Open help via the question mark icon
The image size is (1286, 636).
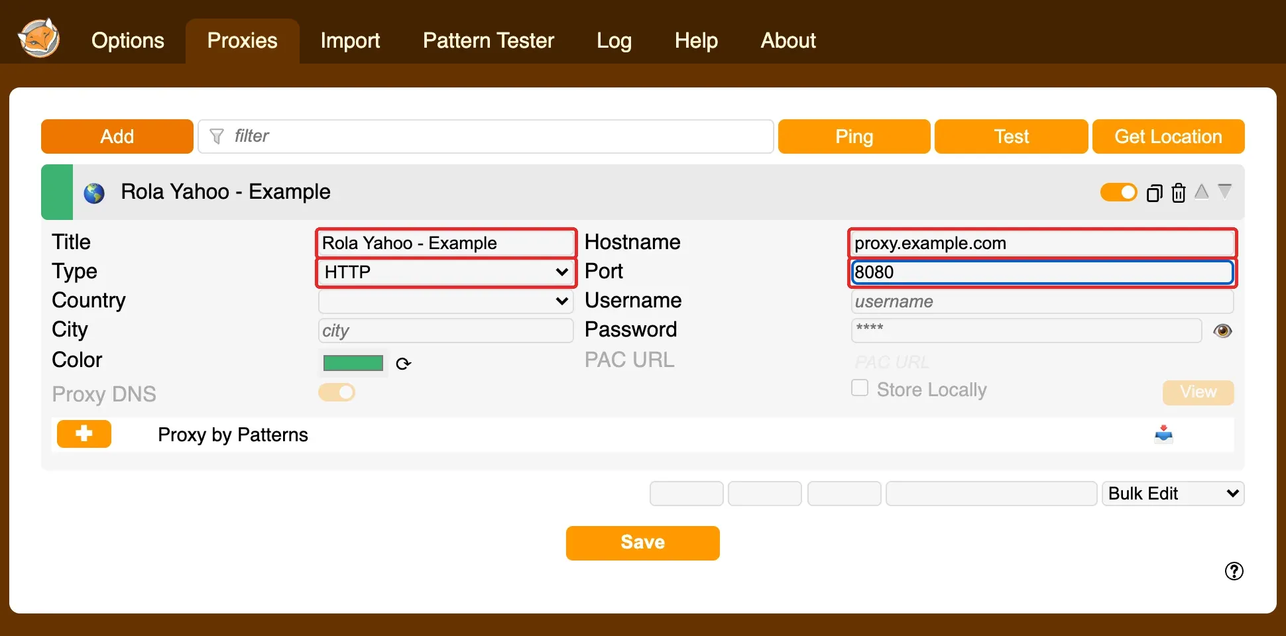[x=1234, y=571]
